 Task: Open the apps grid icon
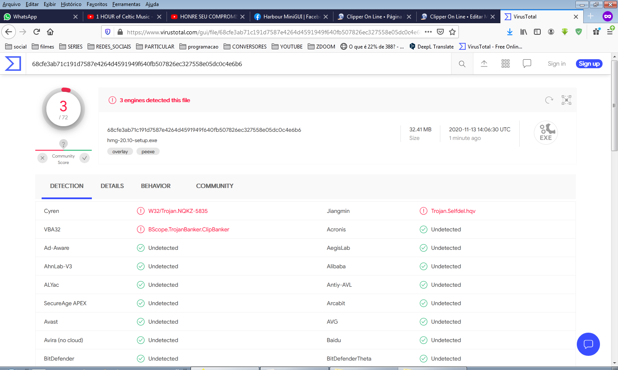pos(506,64)
